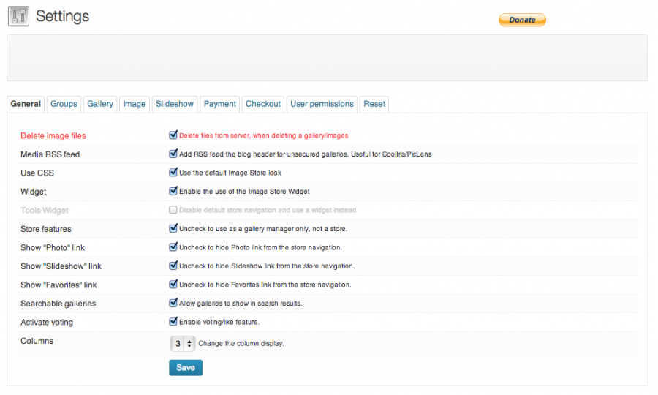Select the Image tab
Screen dimensions: 658x395
pos(135,104)
